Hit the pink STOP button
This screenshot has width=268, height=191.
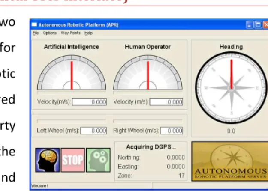coord(73,160)
